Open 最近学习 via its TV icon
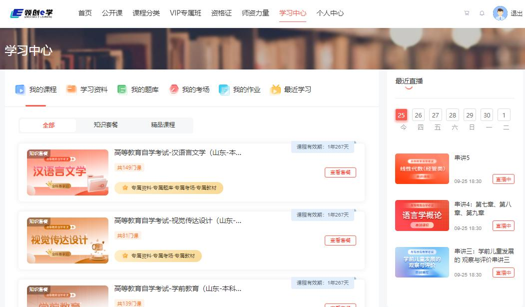The height and width of the screenshot is (307, 525). (x=275, y=89)
